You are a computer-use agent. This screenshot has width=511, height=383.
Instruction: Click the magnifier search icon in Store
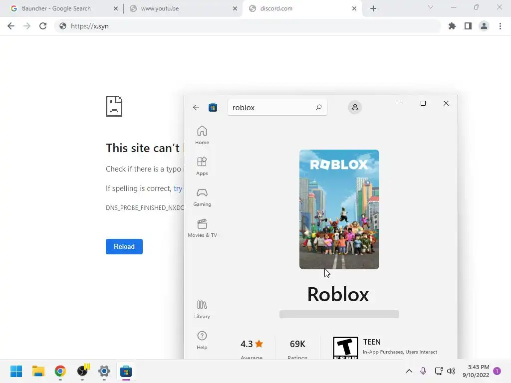(x=319, y=107)
